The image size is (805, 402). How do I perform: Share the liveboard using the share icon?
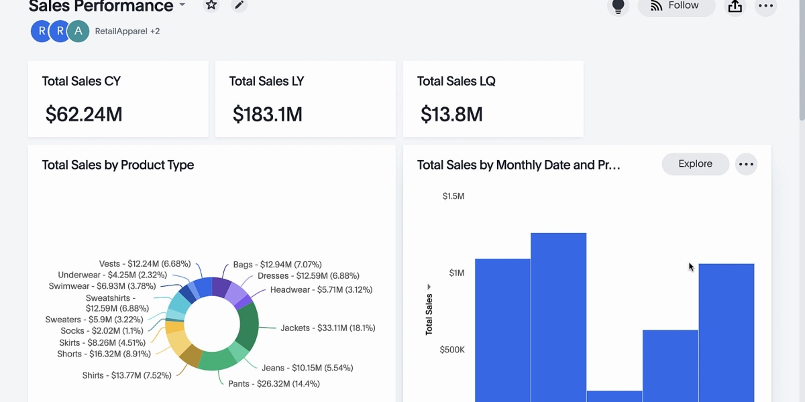pos(735,6)
